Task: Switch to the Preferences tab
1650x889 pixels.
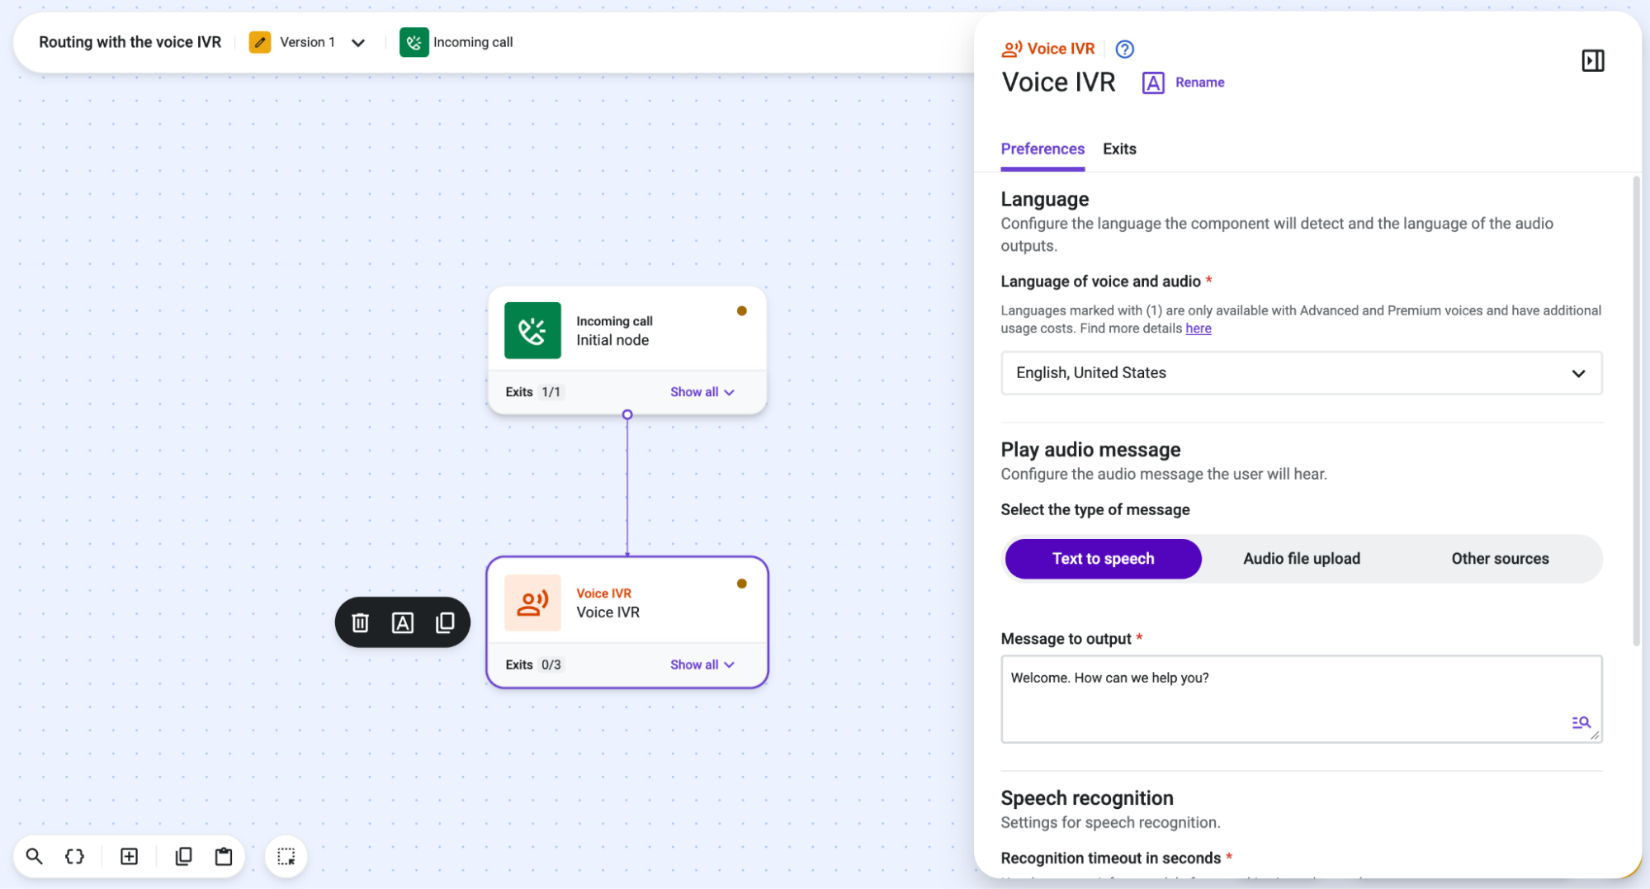Action: pos(1042,149)
